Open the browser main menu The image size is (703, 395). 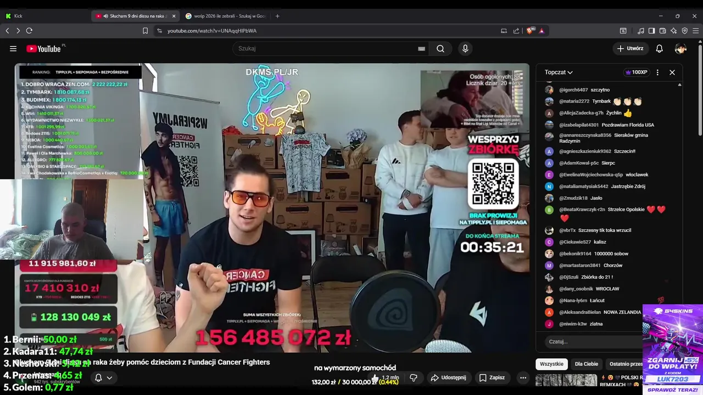point(695,31)
